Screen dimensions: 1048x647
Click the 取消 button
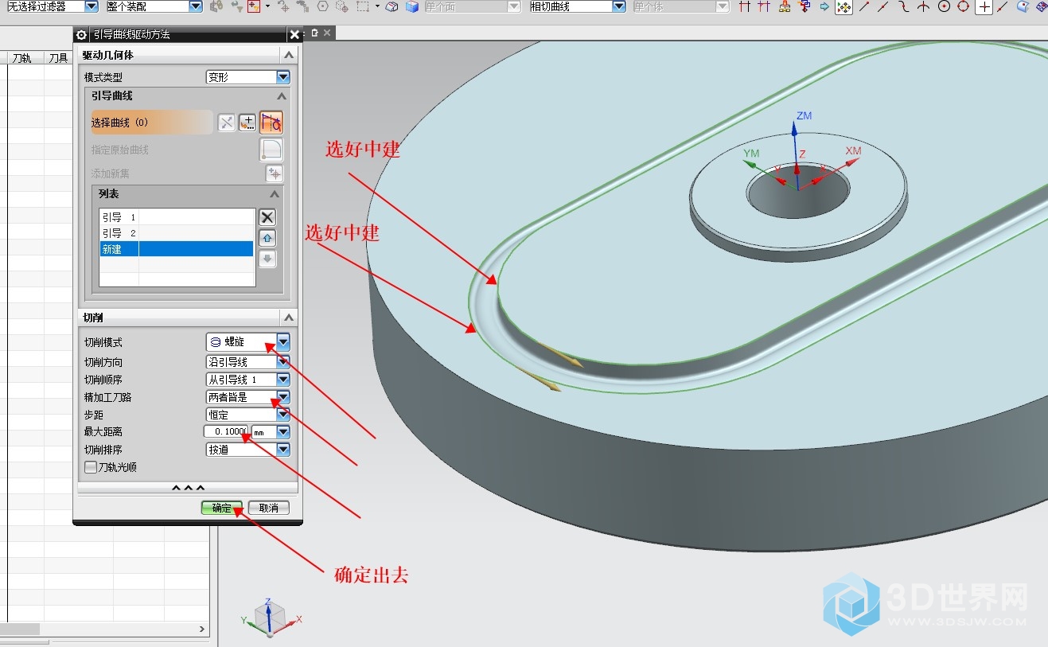pyautogui.click(x=269, y=508)
